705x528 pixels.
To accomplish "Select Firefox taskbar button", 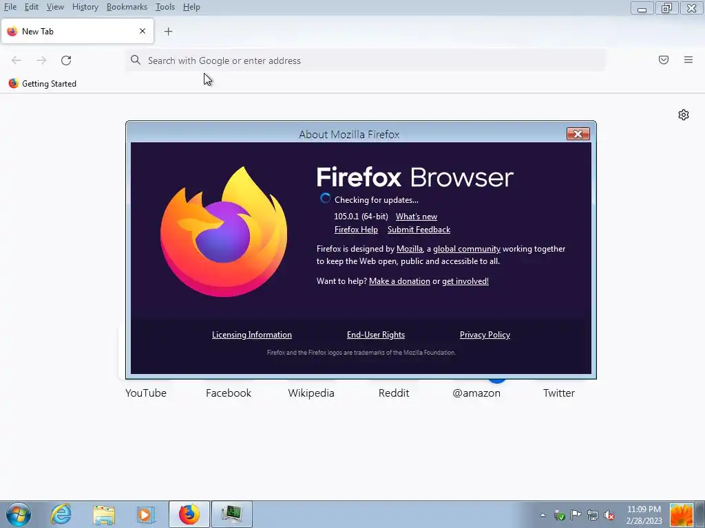I will click(189, 514).
